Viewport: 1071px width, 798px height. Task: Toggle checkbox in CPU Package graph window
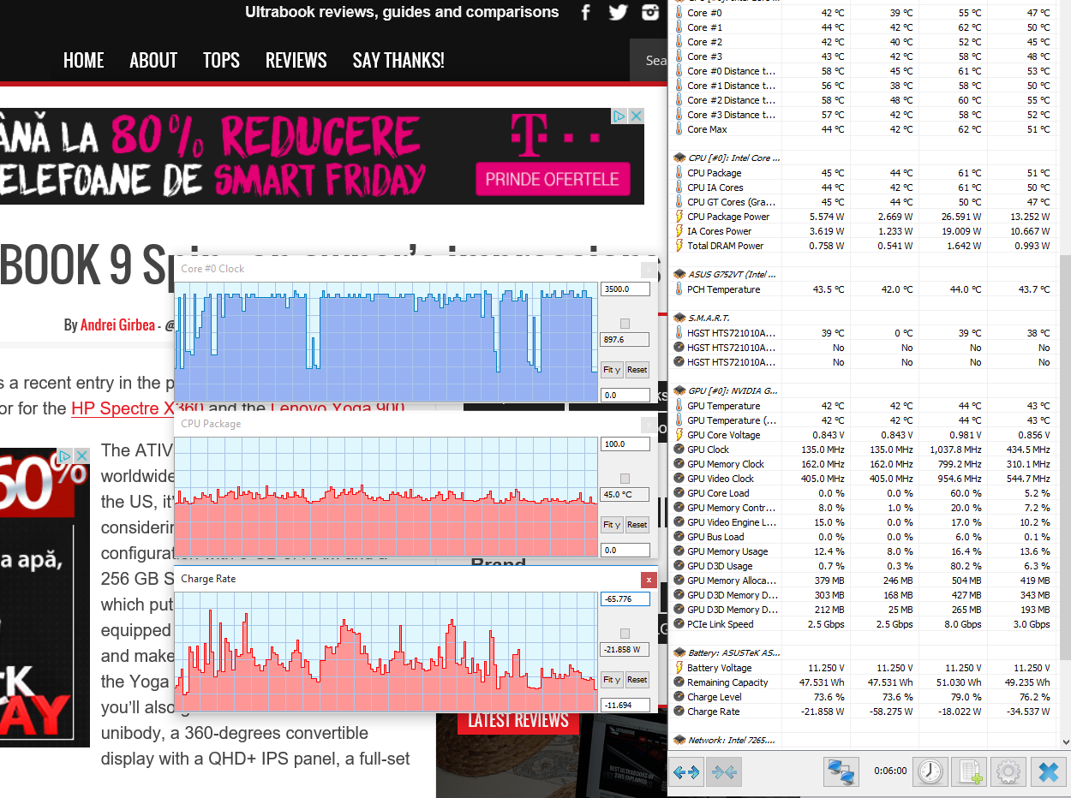click(625, 479)
